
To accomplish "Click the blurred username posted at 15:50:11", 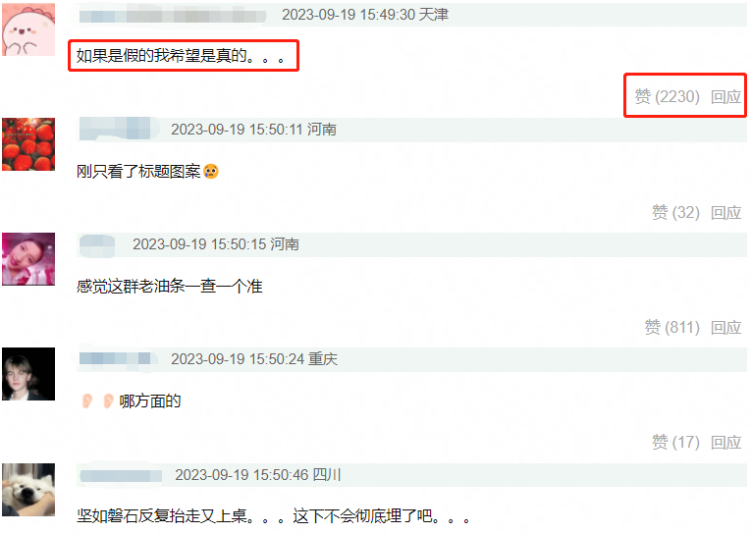I will (120, 129).
